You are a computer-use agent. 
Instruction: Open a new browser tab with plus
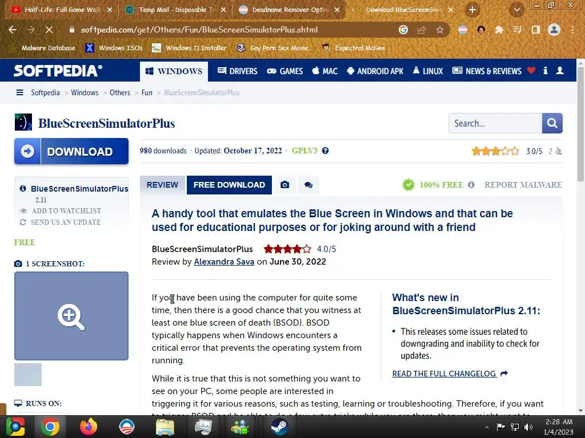(x=472, y=10)
